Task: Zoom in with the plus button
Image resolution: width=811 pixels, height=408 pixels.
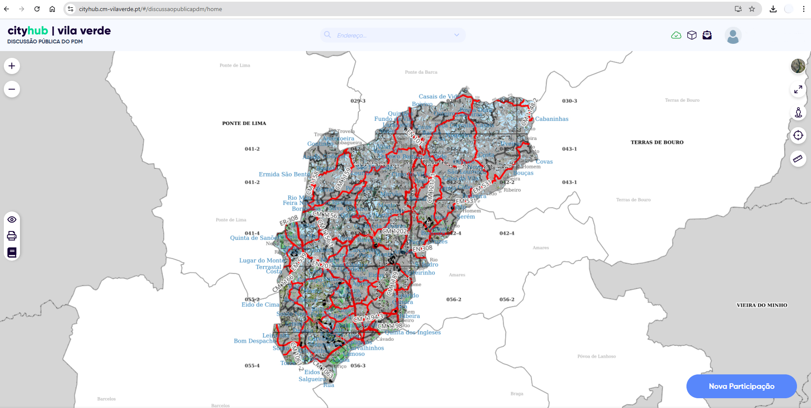Action: [x=12, y=66]
